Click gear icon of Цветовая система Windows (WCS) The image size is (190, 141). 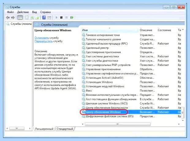[x=83, y=103]
